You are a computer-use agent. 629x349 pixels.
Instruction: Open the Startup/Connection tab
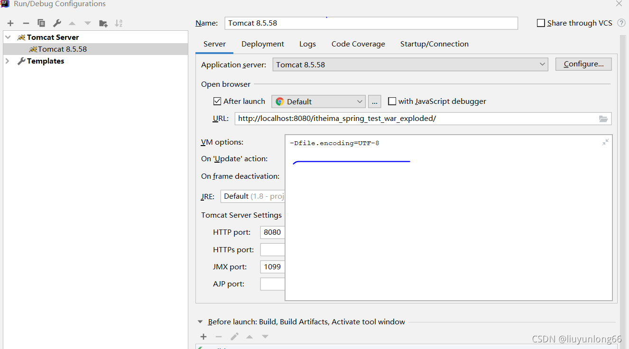coord(435,44)
